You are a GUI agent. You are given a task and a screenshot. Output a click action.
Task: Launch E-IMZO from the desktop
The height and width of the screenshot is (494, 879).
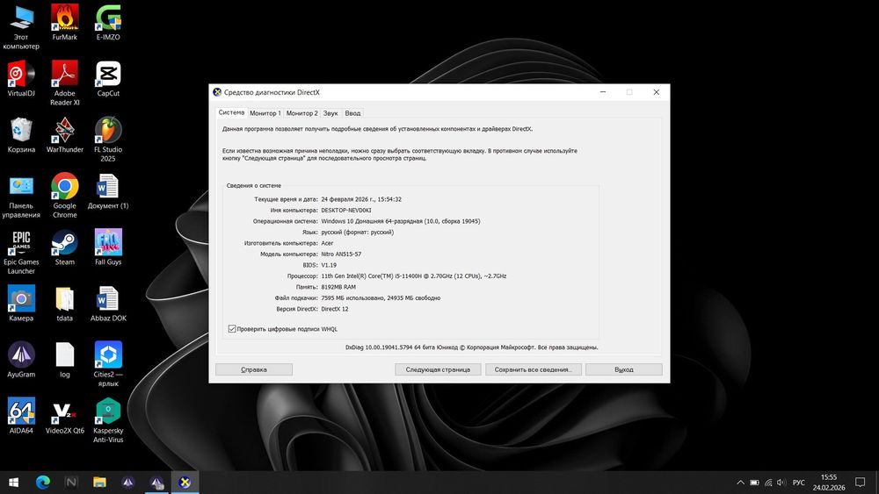[108, 23]
